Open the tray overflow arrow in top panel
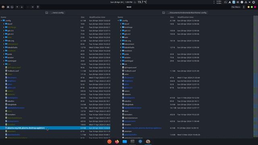This screenshot has width=258, height=145. (250, 2)
